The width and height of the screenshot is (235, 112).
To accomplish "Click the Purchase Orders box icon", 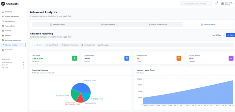I will 3,26.
